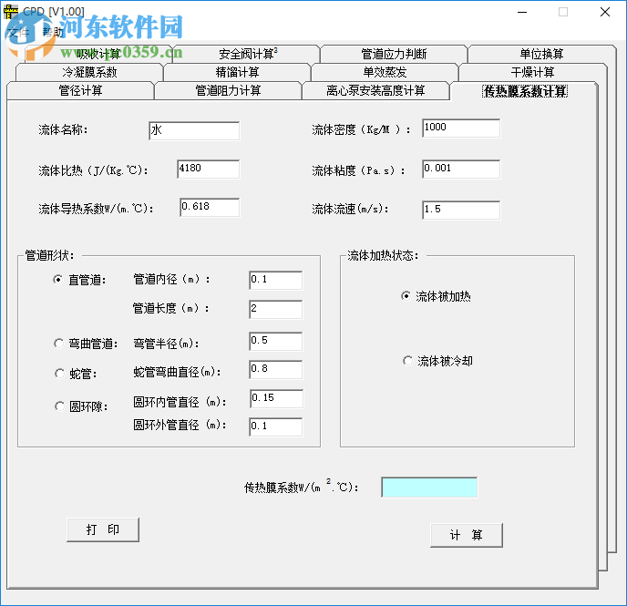
Task: Open the 单效蒸发 tab
Action: coord(385,72)
